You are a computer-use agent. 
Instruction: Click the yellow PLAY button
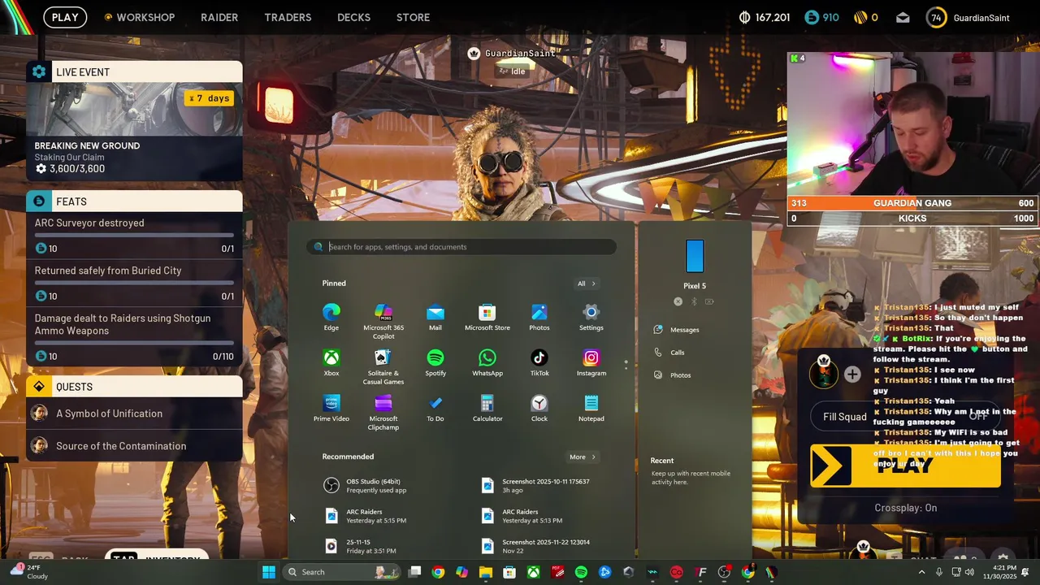tap(905, 466)
